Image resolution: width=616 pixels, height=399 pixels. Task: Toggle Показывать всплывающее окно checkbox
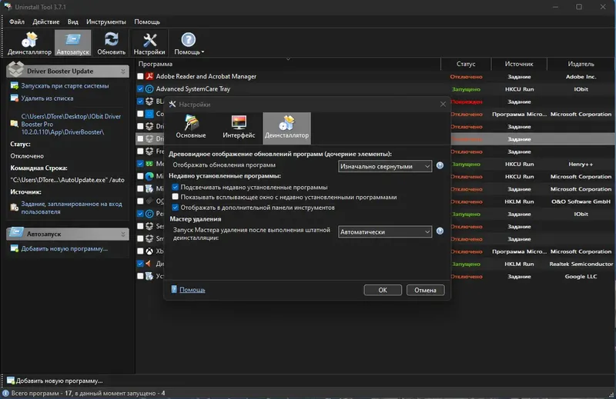(x=176, y=197)
